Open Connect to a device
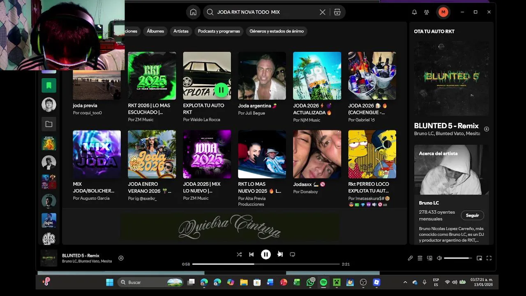Screen dimensions: 526x296 [x=430, y=258]
